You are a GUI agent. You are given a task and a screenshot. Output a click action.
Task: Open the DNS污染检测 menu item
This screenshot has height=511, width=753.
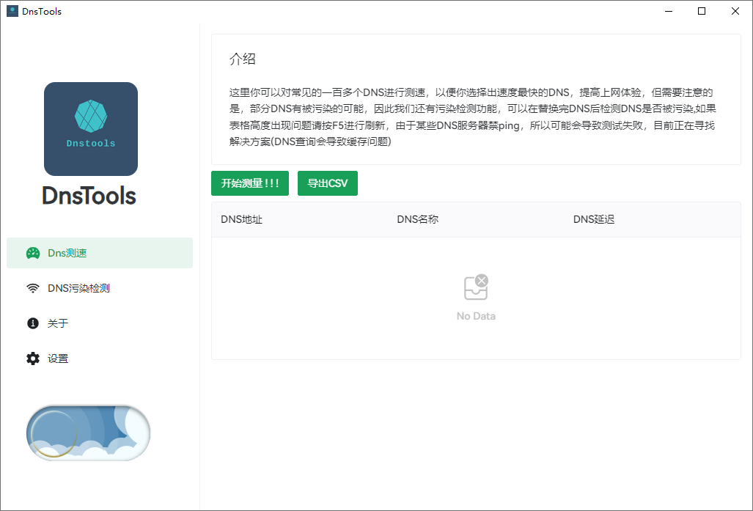(x=100, y=288)
